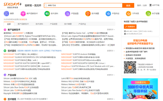Expand 查看更多 for 新产品新技术 section
The height and width of the screenshot is (101, 163).
tap(111, 30)
